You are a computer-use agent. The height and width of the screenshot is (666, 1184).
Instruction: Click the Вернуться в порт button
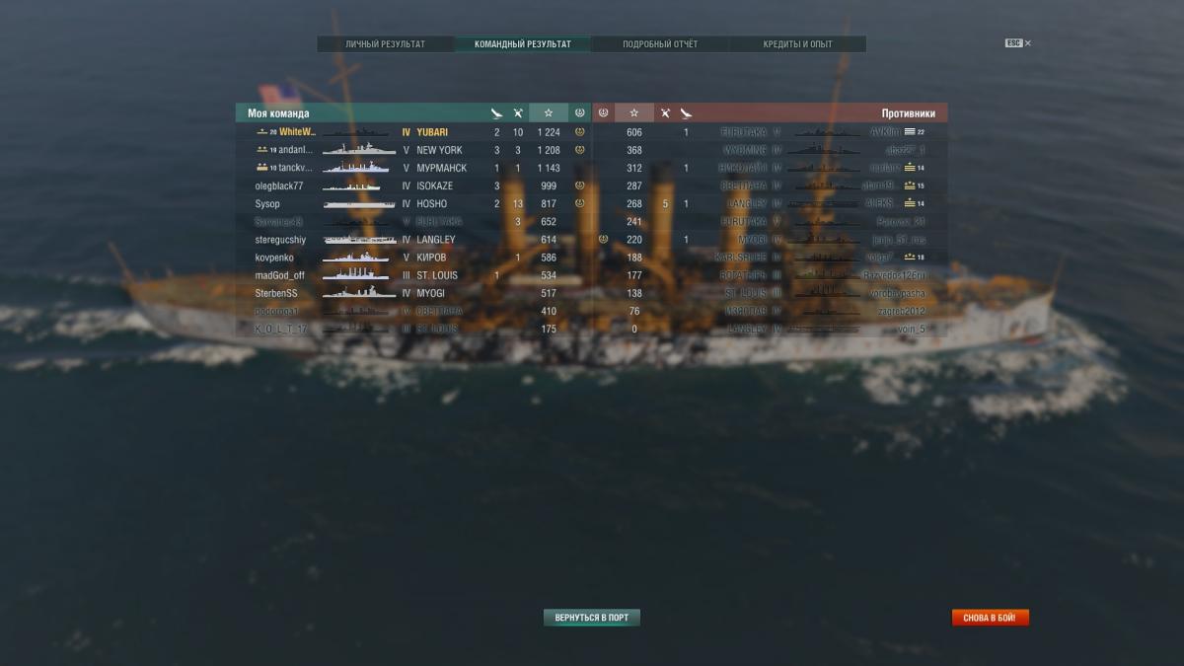click(592, 618)
